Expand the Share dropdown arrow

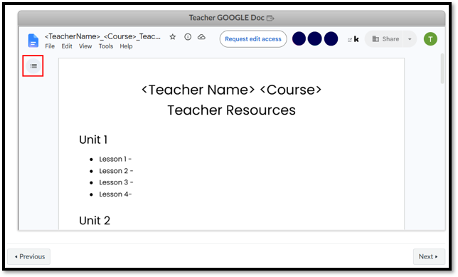(x=410, y=39)
